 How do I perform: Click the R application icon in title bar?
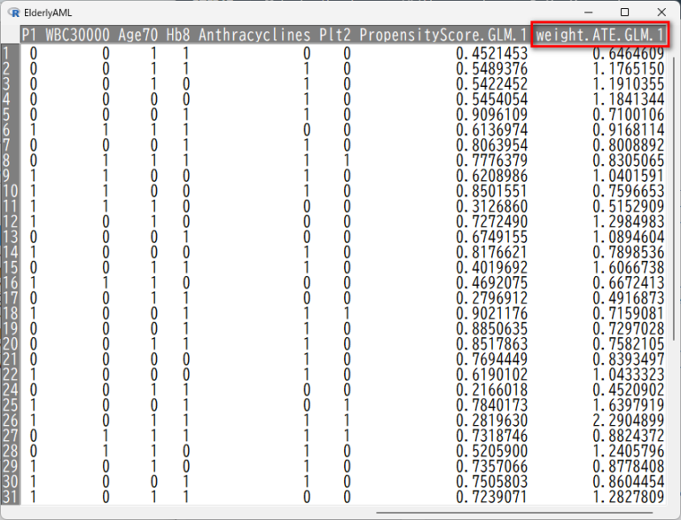14,12
